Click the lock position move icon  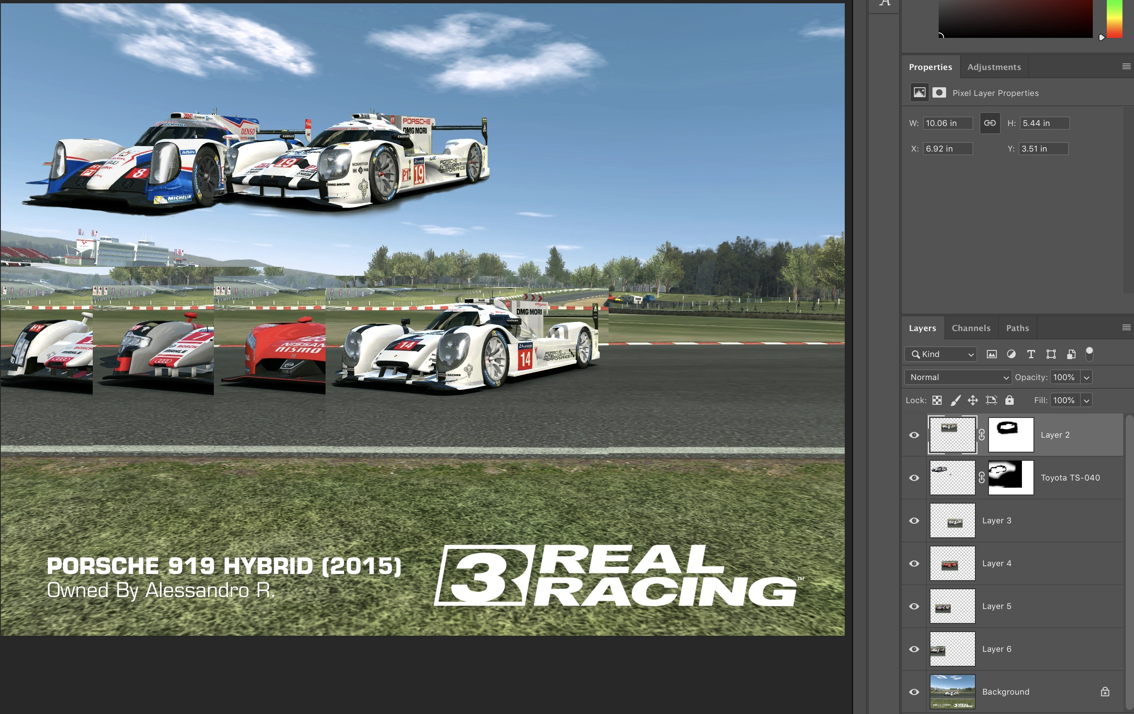coord(972,400)
